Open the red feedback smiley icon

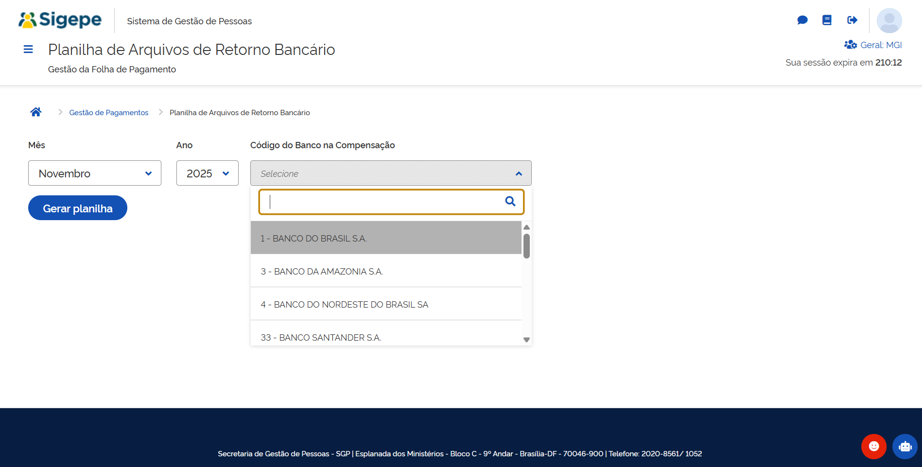[x=873, y=446]
